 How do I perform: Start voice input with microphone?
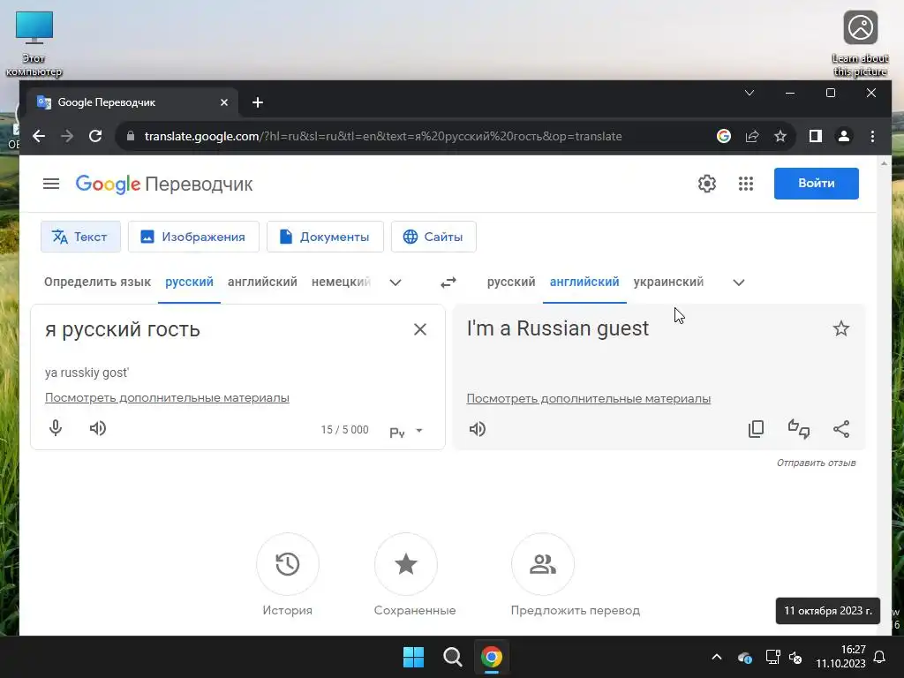click(56, 428)
